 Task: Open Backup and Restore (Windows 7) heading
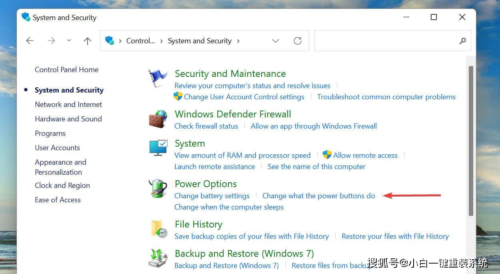coord(244,254)
